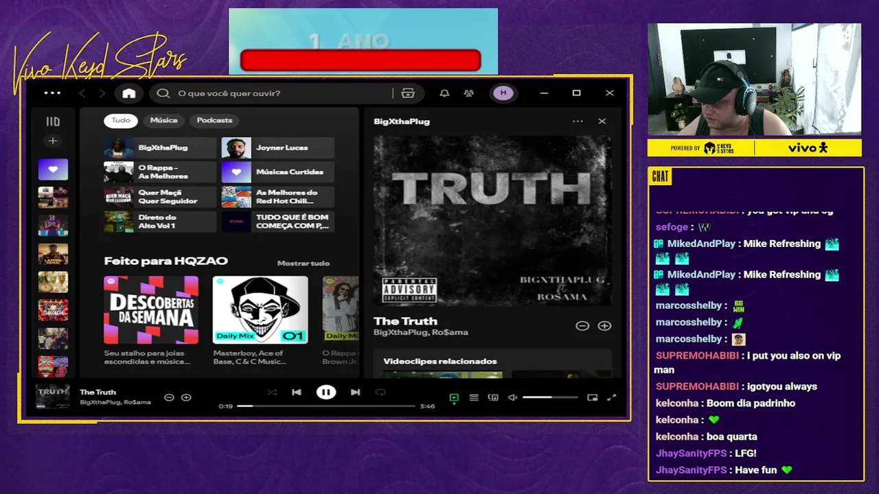This screenshot has height=494, width=879.
Task: Select the 'Tudo' filter chip
Action: (121, 120)
